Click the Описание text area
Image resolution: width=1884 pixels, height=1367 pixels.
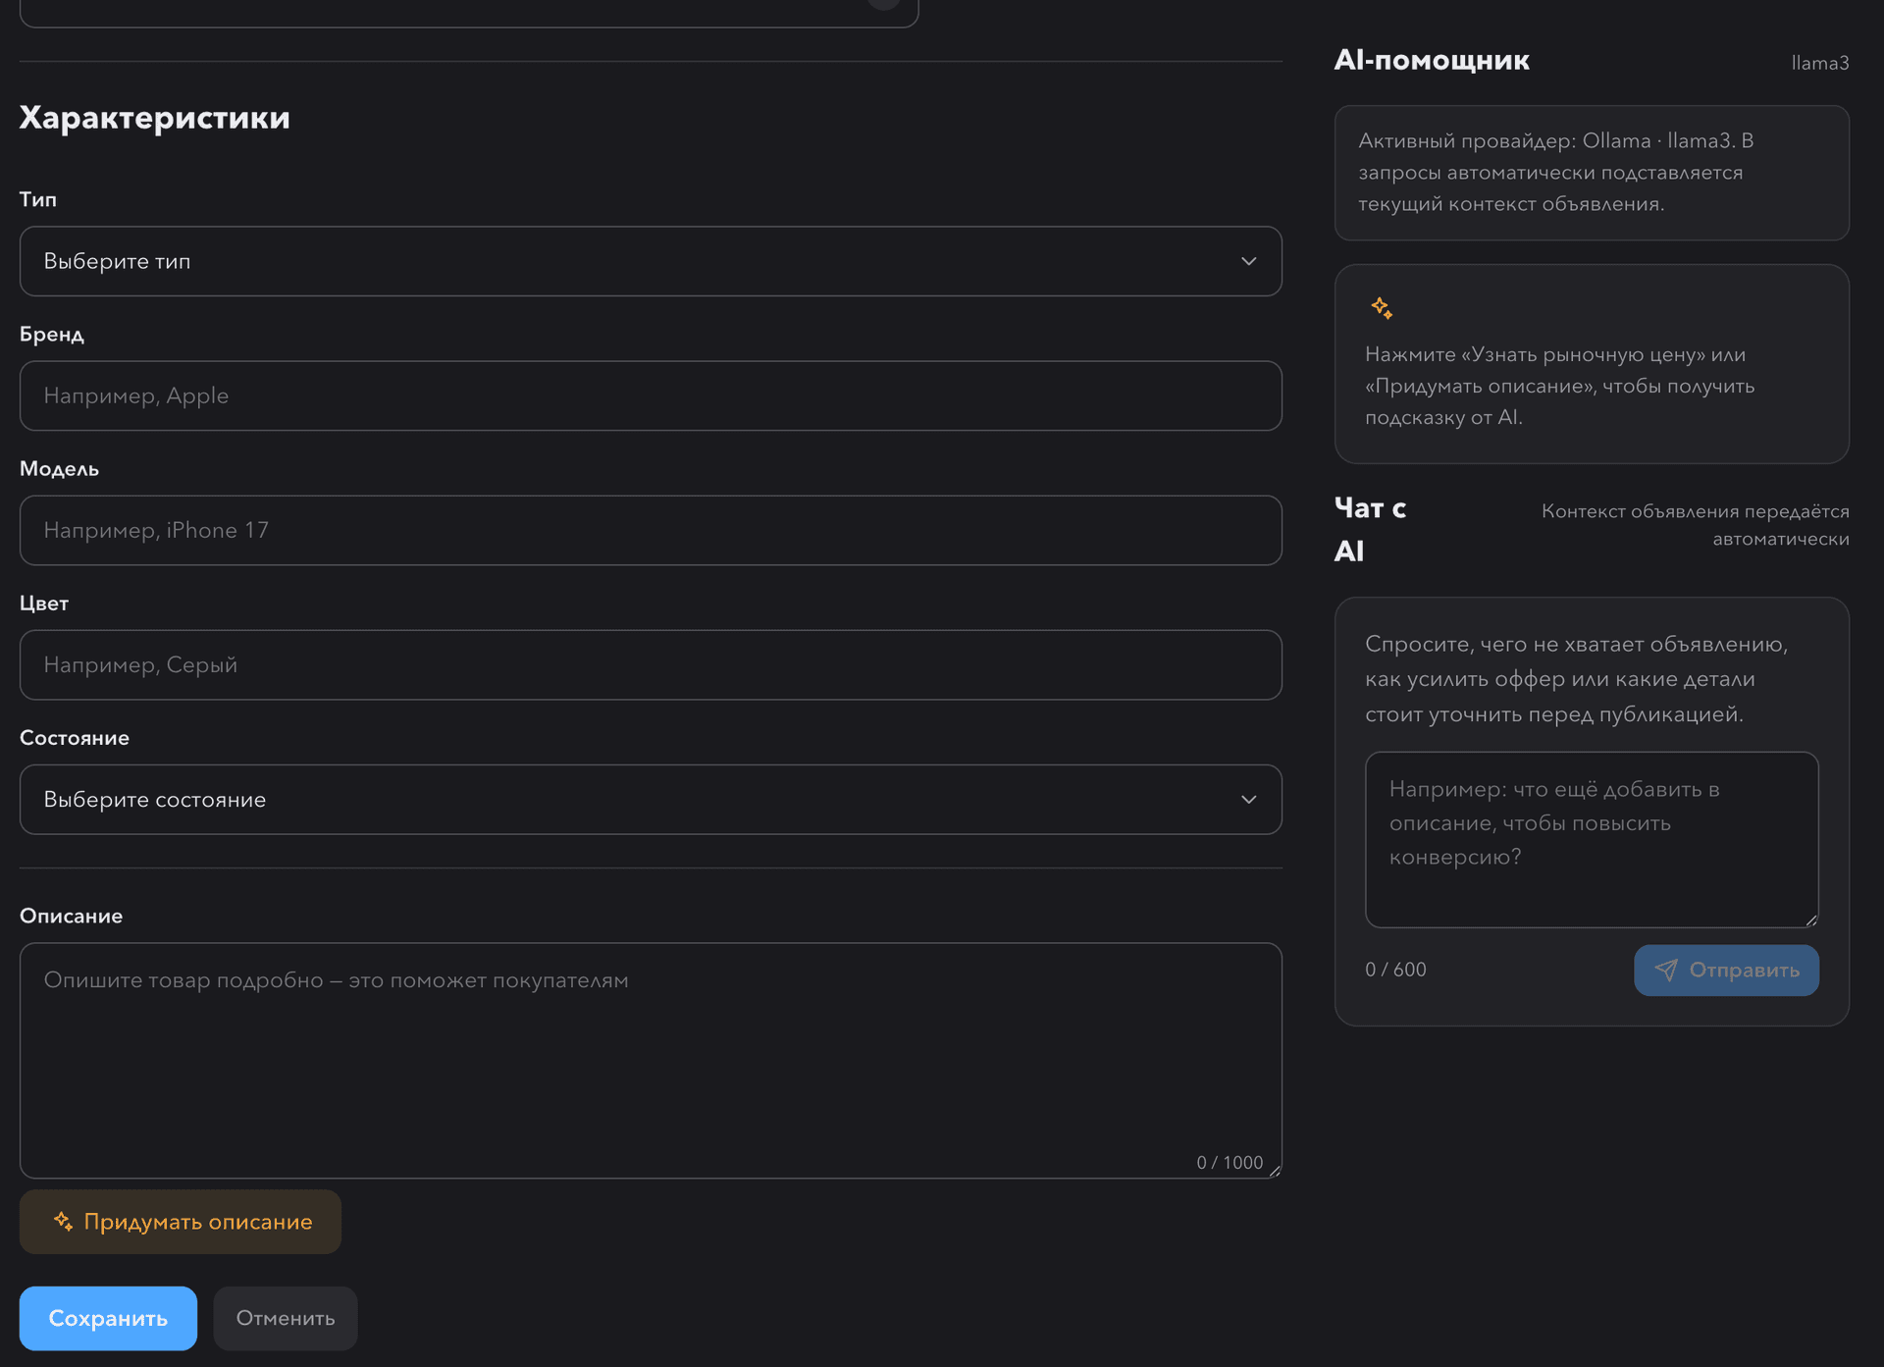(x=651, y=1061)
